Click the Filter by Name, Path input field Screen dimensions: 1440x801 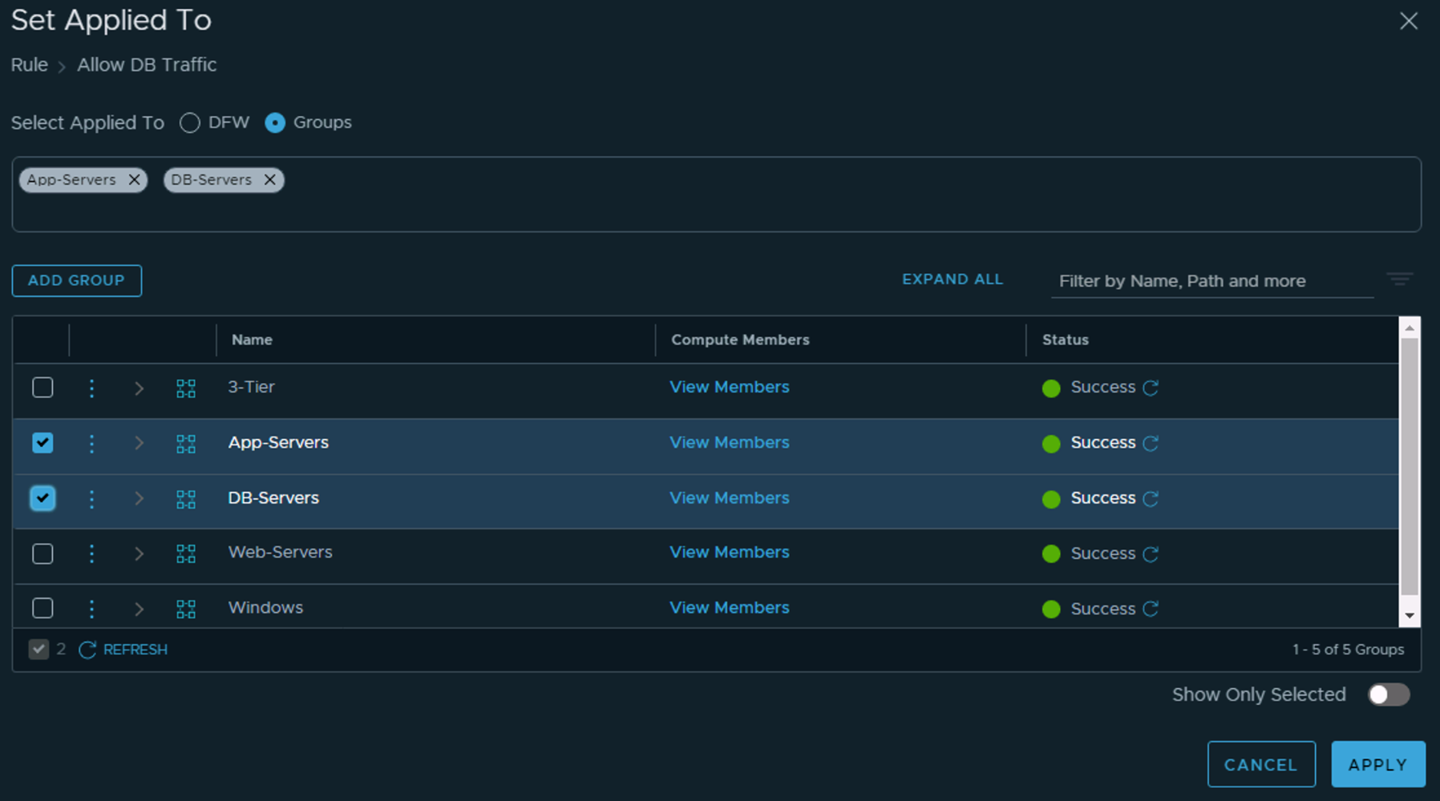pos(1212,281)
